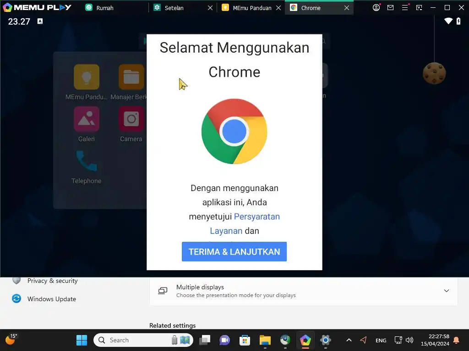This screenshot has width=469, height=351.
Task: Show hidden system tray icons
Action: (349, 340)
